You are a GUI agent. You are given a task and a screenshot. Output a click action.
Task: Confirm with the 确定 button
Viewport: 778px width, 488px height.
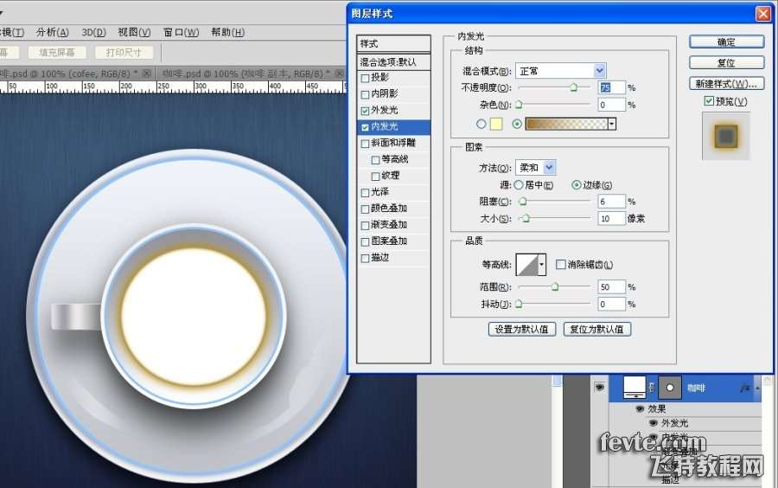[x=726, y=42]
